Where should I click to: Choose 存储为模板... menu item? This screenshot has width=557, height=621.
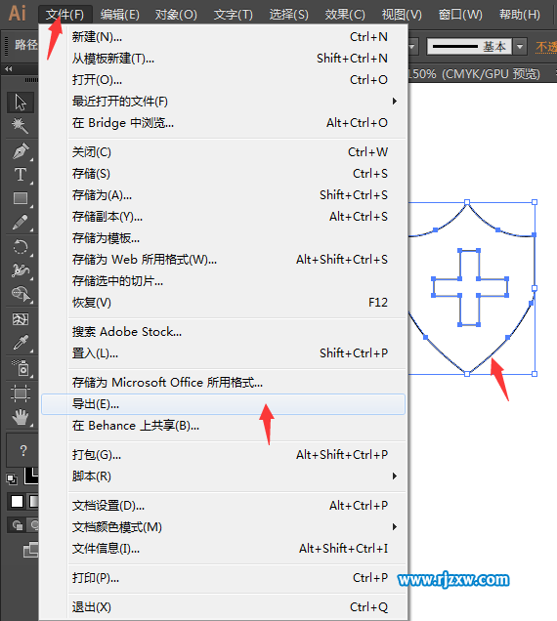pos(224,238)
